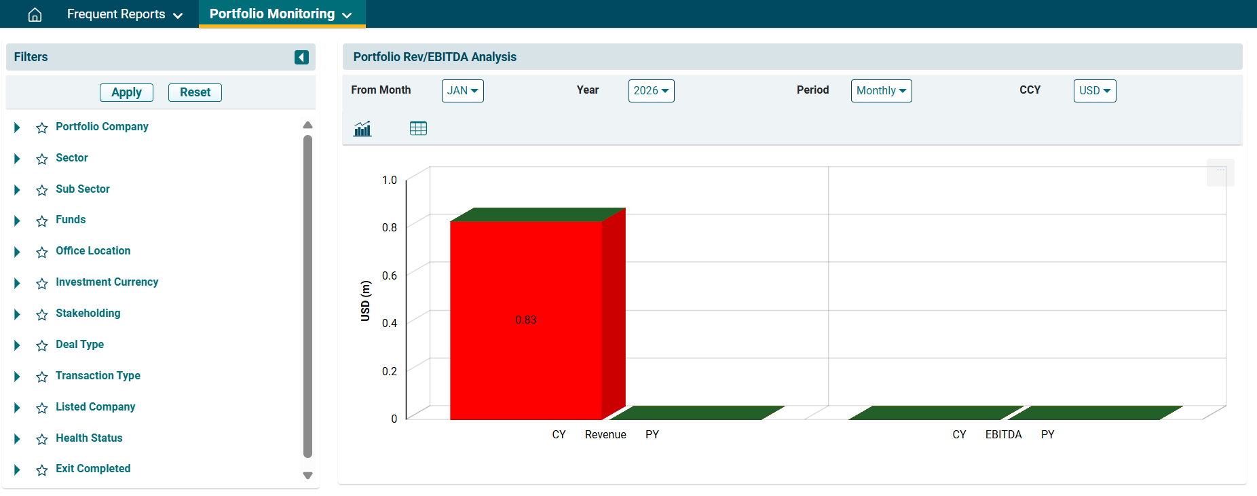Viewport: 1257px width, 496px height.
Task: Open the From Month JAN dropdown
Action: (462, 91)
